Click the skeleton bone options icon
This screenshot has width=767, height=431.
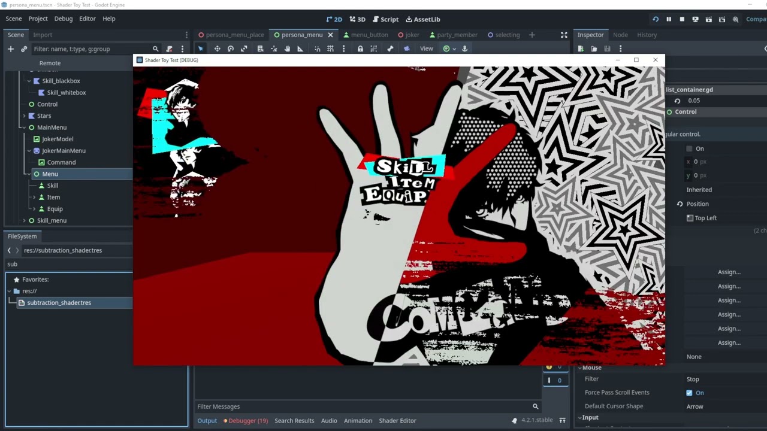coord(390,48)
